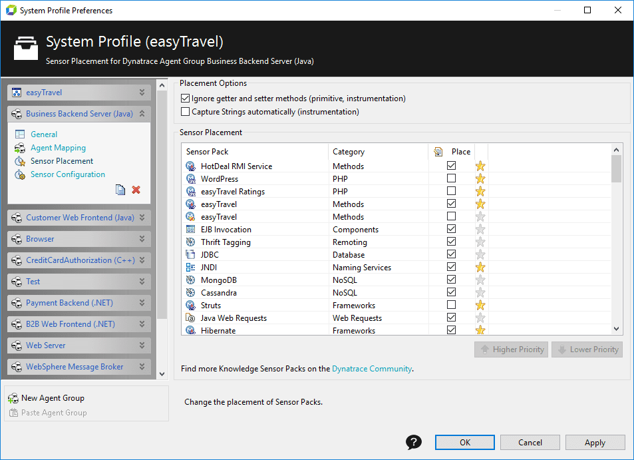
Task: Click the New Agent Group icon
Action: click(13, 398)
